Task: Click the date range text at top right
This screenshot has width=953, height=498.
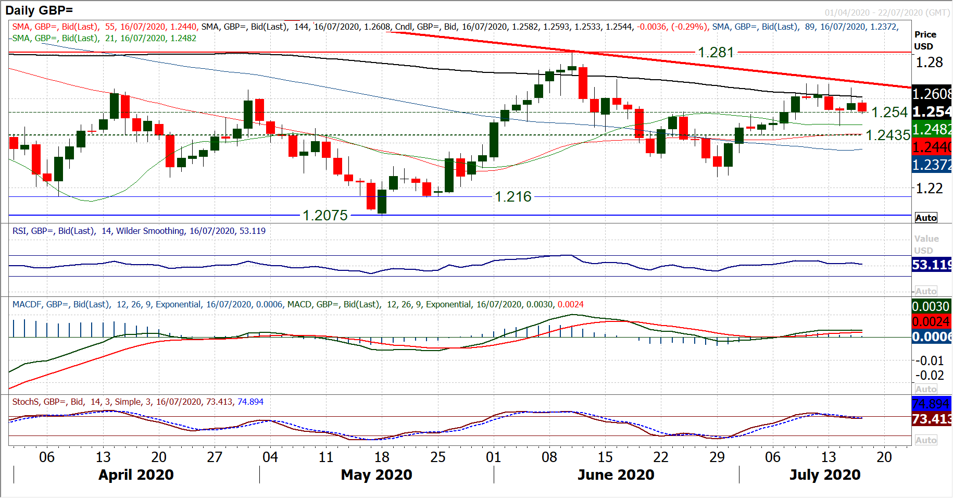Action: tap(887, 13)
